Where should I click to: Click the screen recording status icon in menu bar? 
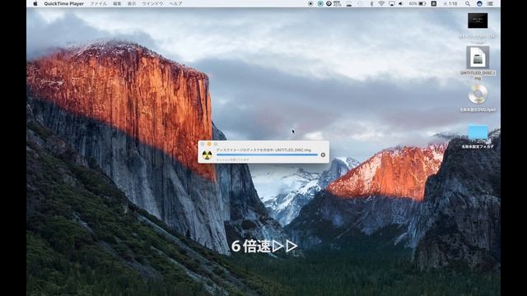[x=311, y=3]
